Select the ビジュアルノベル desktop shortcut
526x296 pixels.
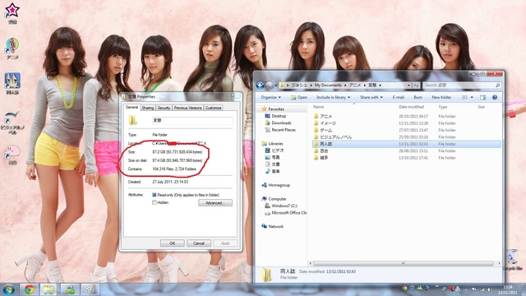pyautogui.click(x=12, y=123)
